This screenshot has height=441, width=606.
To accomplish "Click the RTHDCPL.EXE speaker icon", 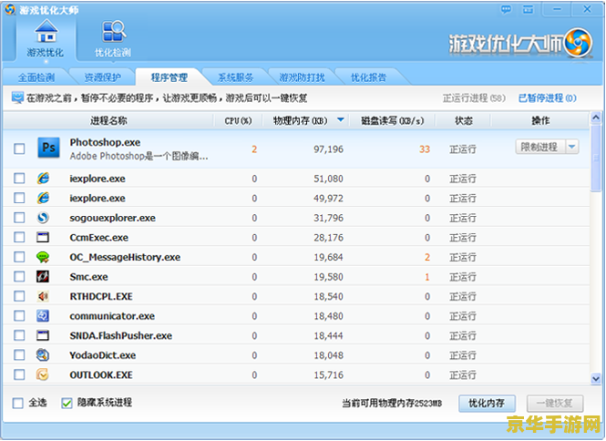I will pyautogui.click(x=43, y=296).
